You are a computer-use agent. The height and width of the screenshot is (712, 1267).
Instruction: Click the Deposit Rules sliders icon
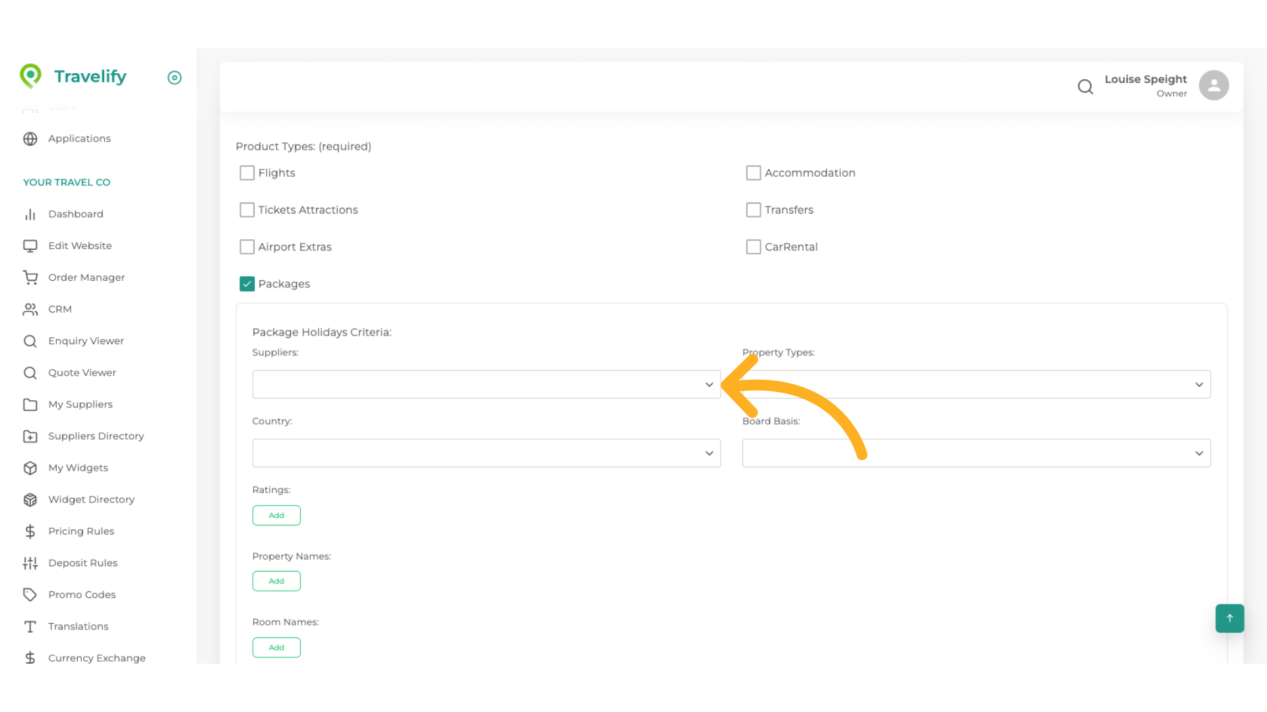tap(30, 563)
